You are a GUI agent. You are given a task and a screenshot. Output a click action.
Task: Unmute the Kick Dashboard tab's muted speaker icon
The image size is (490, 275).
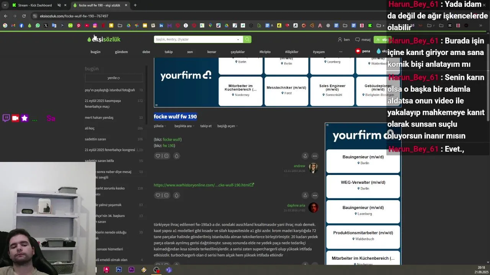click(59, 5)
